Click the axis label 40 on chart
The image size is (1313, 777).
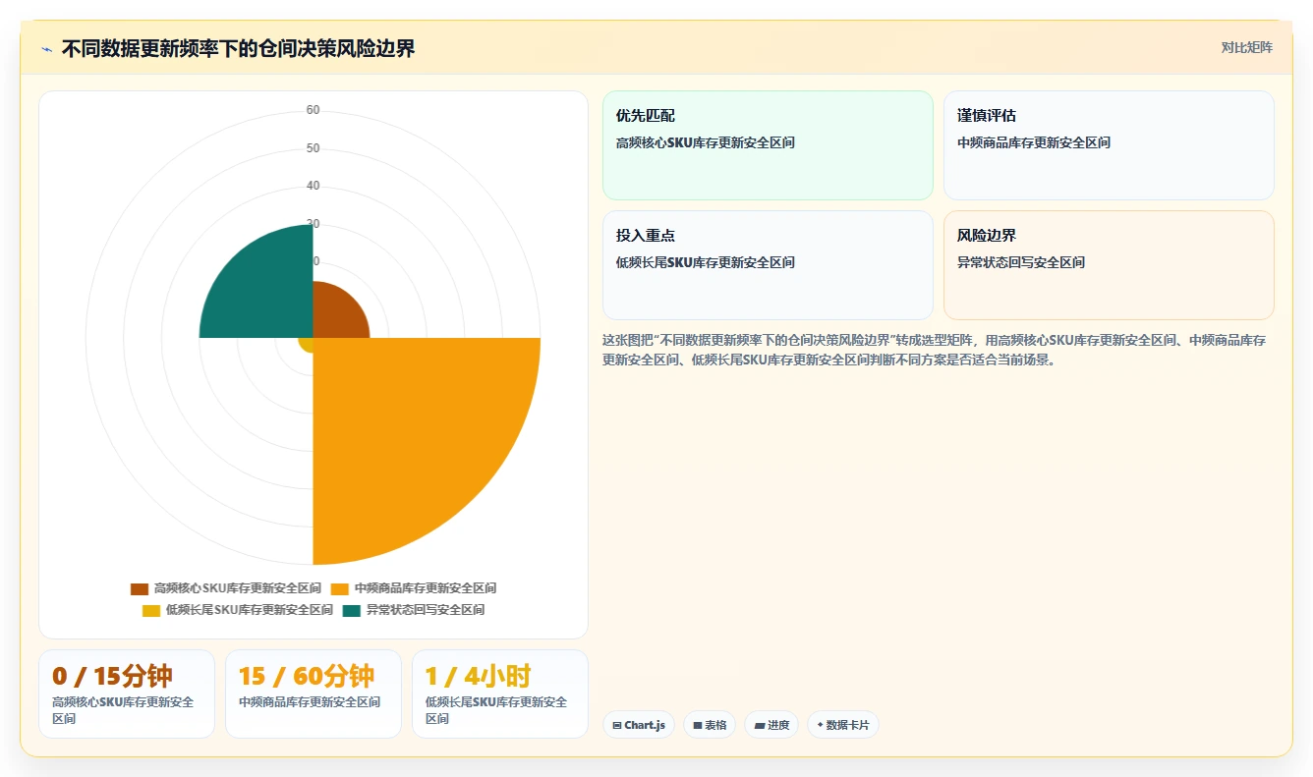(313, 186)
